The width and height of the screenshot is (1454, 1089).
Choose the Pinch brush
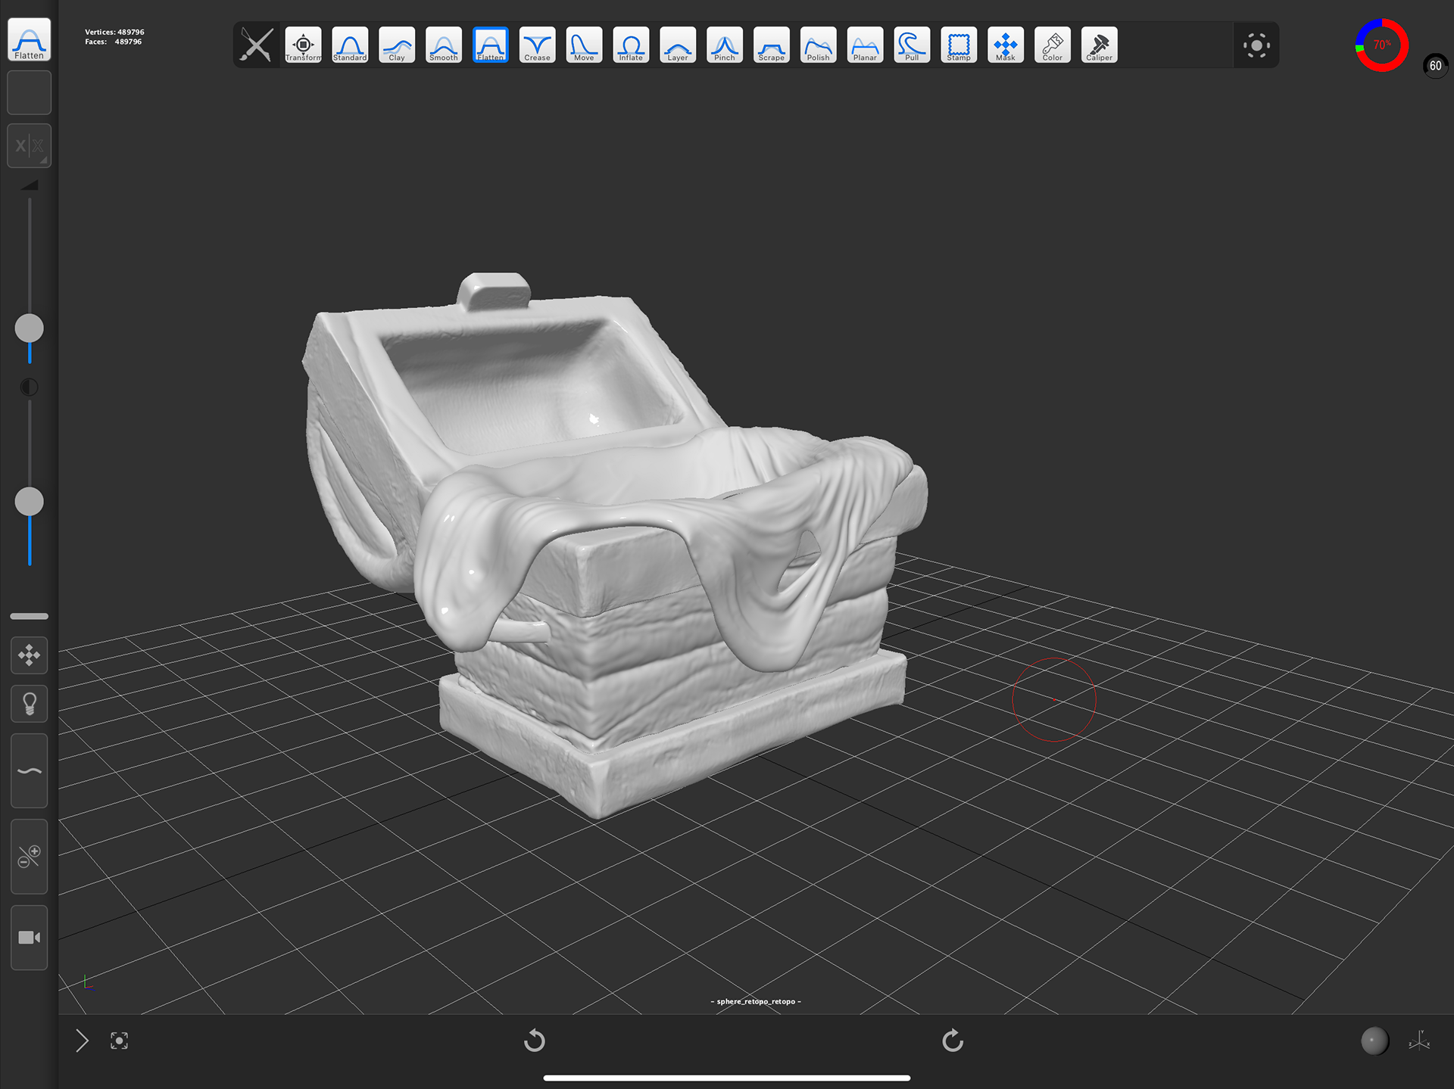tap(724, 45)
